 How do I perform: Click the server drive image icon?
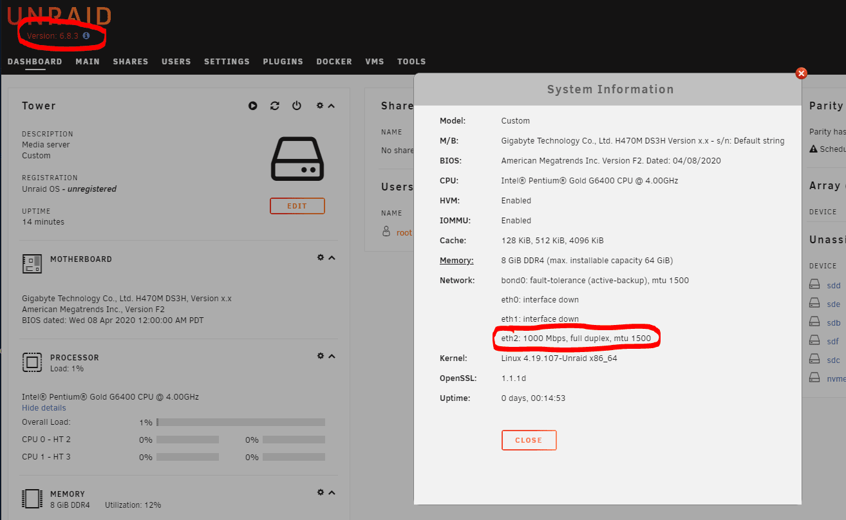(297, 159)
